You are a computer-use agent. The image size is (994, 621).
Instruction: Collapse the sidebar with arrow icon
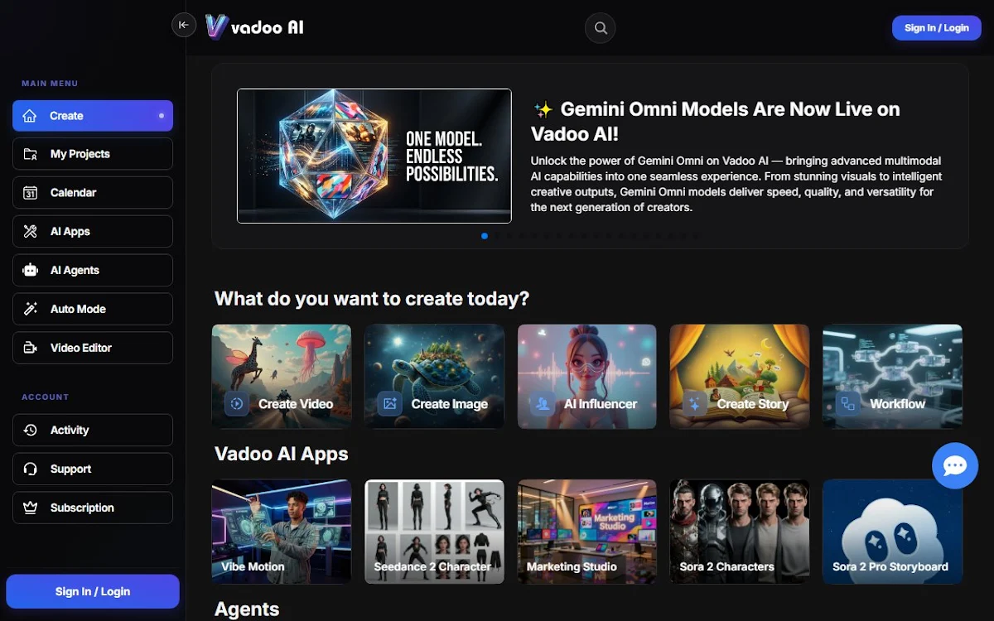click(184, 25)
